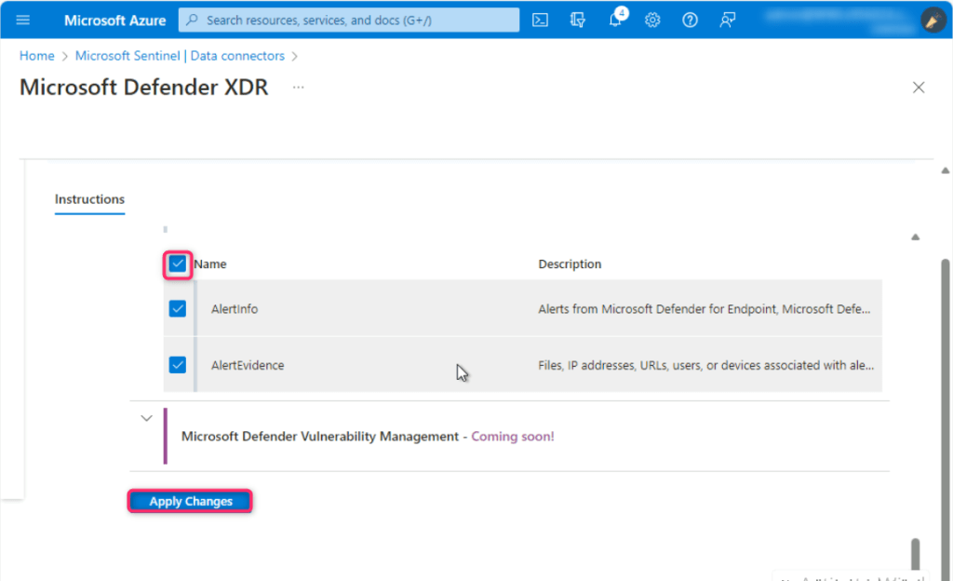Go to Microsoft Sentinel | Data connectors breadcrumb
The width and height of the screenshot is (953, 581).
click(180, 56)
